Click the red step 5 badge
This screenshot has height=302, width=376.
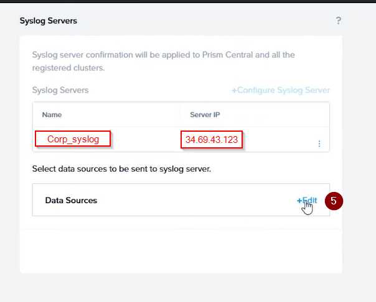click(334, 201)
